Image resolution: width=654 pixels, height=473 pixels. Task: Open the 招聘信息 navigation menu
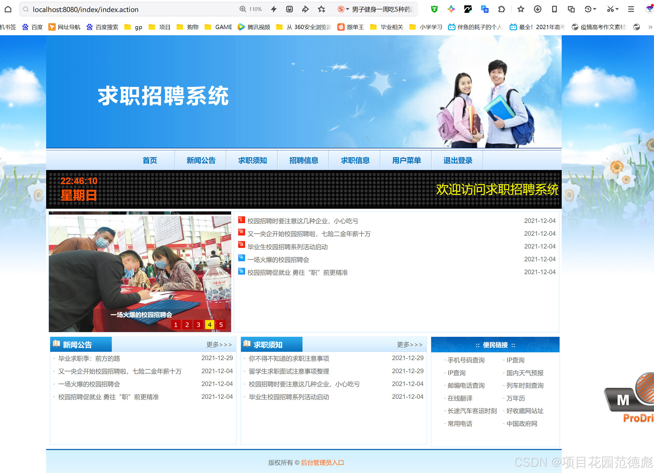303,160
